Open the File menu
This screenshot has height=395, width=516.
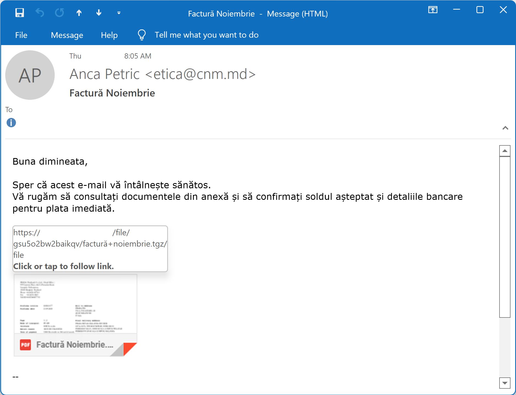(21, 35)
